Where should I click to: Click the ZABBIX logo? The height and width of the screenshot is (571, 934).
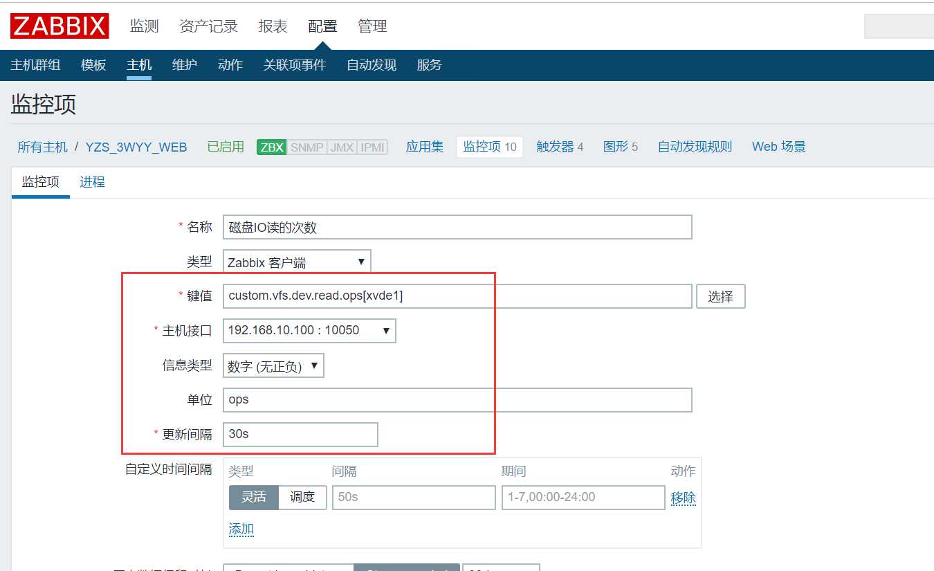(x=59, y=26)
